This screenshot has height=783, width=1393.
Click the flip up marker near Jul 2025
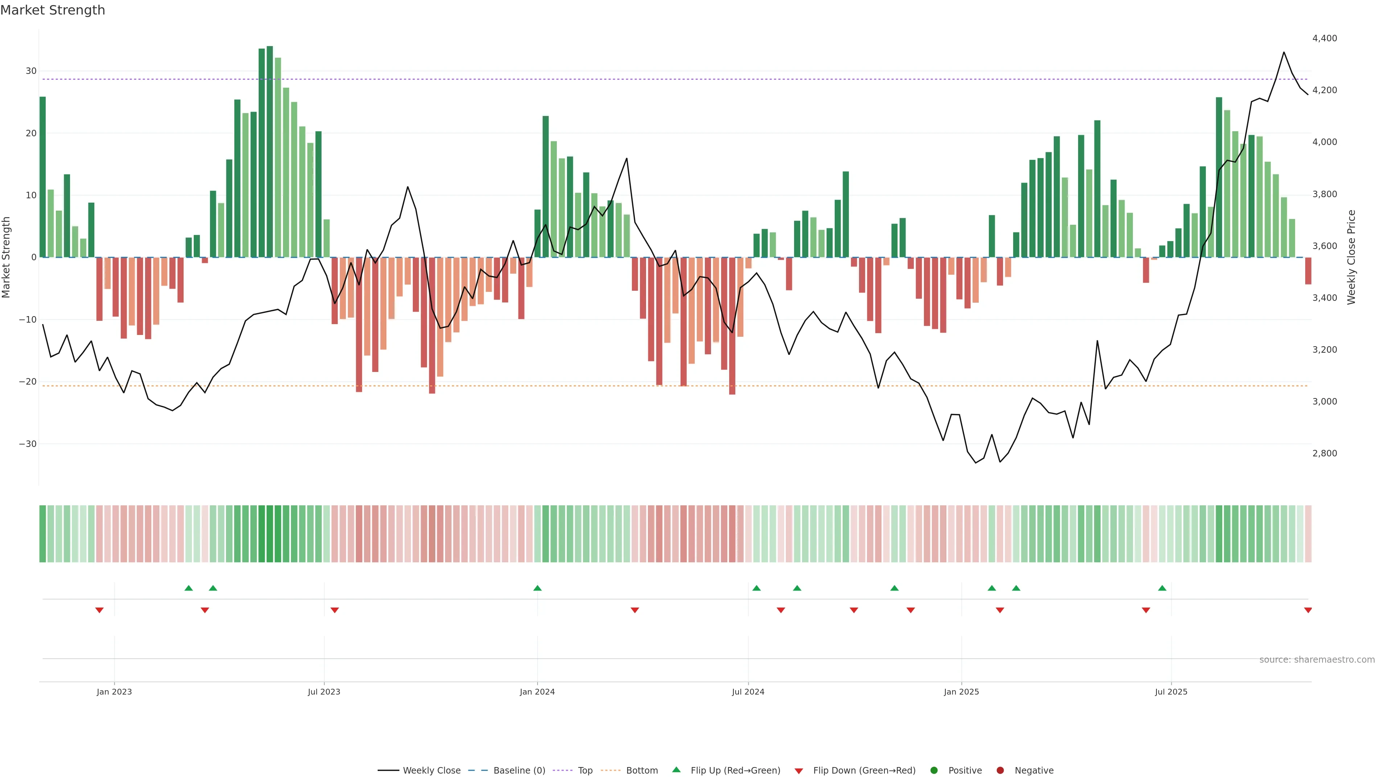click(1162, 588)
